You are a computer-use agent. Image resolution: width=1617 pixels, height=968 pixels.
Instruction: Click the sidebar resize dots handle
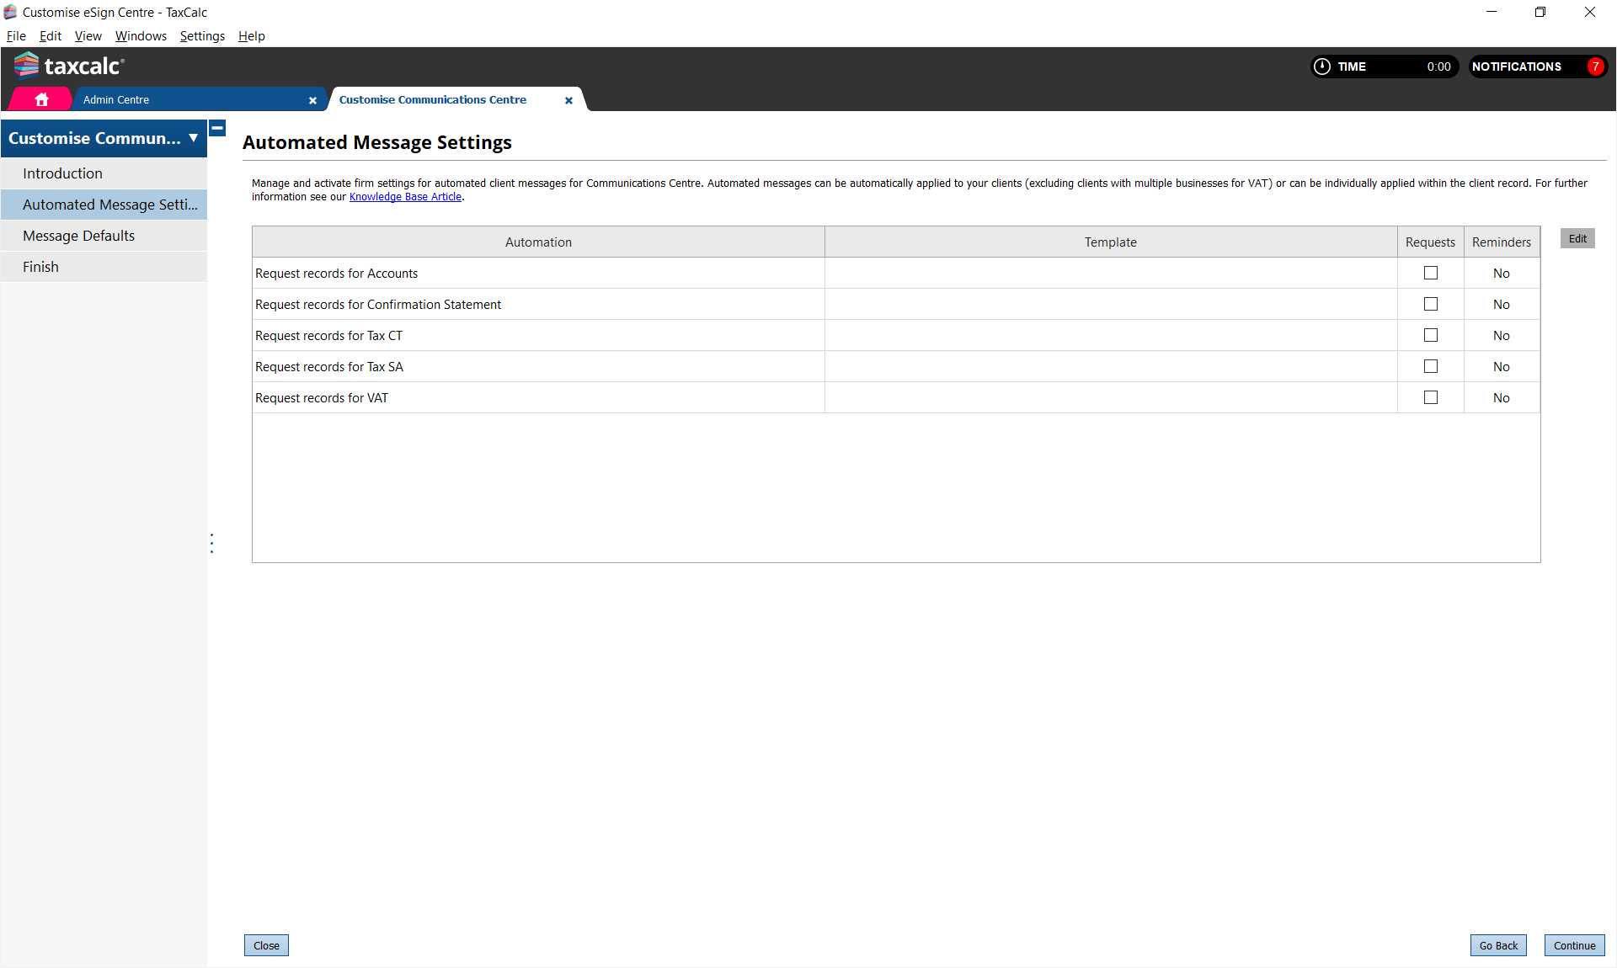tap(211, 543)
